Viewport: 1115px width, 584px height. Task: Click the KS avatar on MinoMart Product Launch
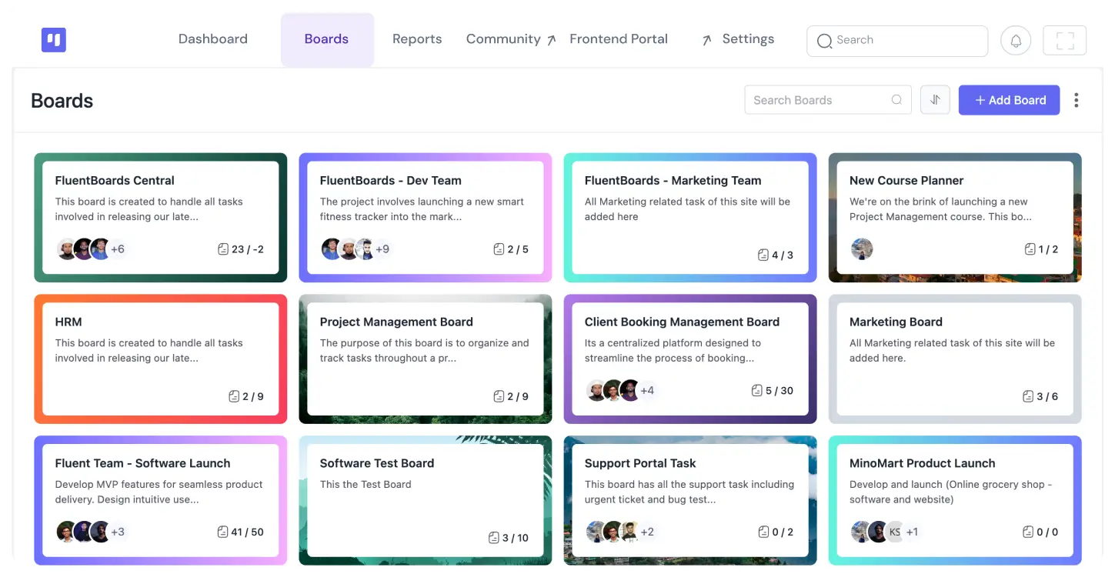(x=895, y=532)
